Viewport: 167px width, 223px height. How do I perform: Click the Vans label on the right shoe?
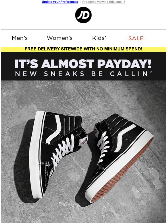point(96,132)
